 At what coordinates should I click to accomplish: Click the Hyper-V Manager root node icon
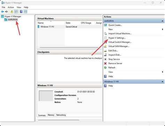2,16
